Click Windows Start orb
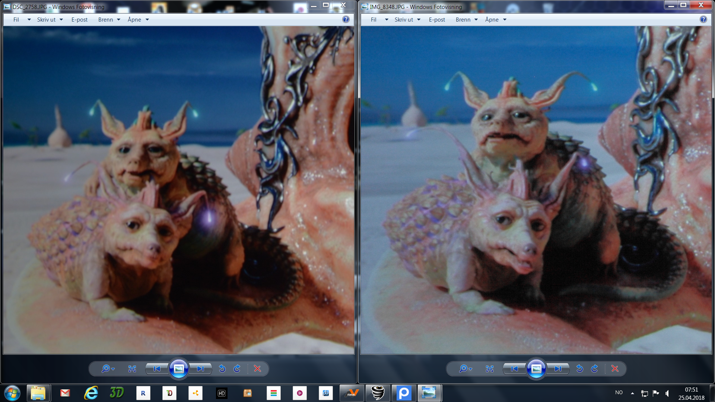Viewport: 715px width, 402px height. coord(12,393)
